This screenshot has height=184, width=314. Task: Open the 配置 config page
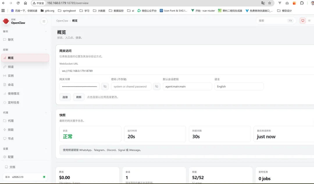click(x=25, y=157)
